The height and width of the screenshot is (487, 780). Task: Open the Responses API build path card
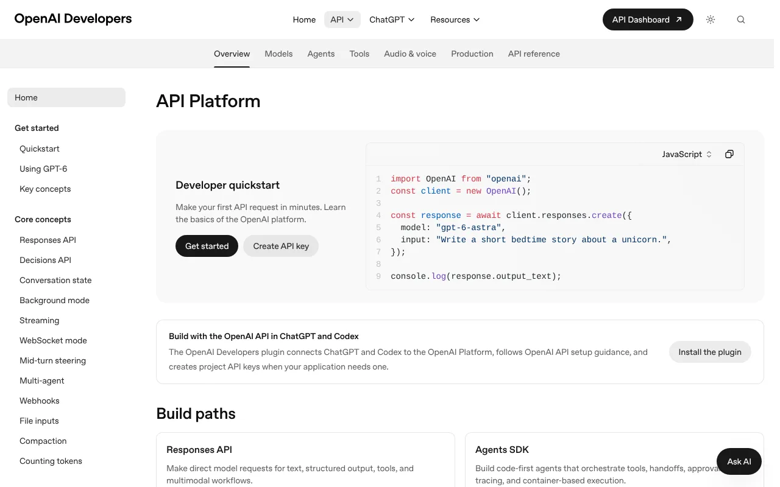coord(305,460)
